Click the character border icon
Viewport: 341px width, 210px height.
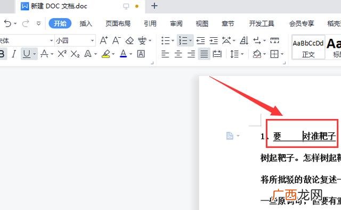141,54
